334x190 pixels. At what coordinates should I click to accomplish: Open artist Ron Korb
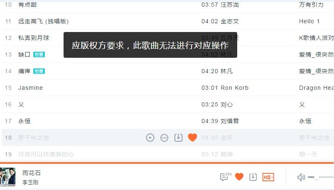(x=235, y=88)
